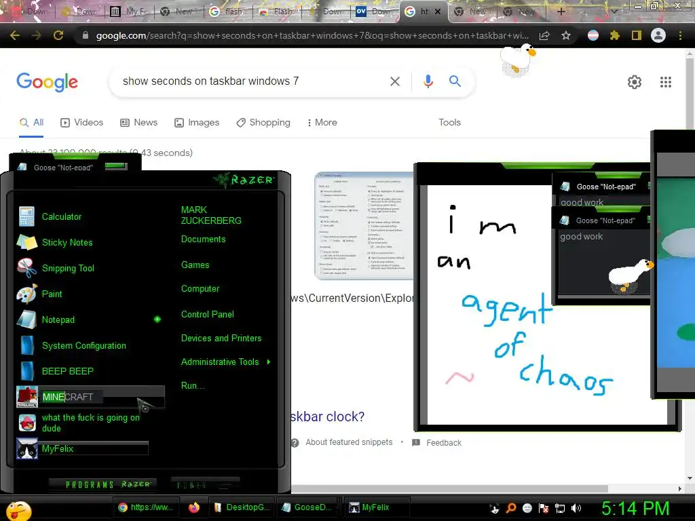695x521 pixels.
Task: Click the emoji start button
Action: click(19, 510)
